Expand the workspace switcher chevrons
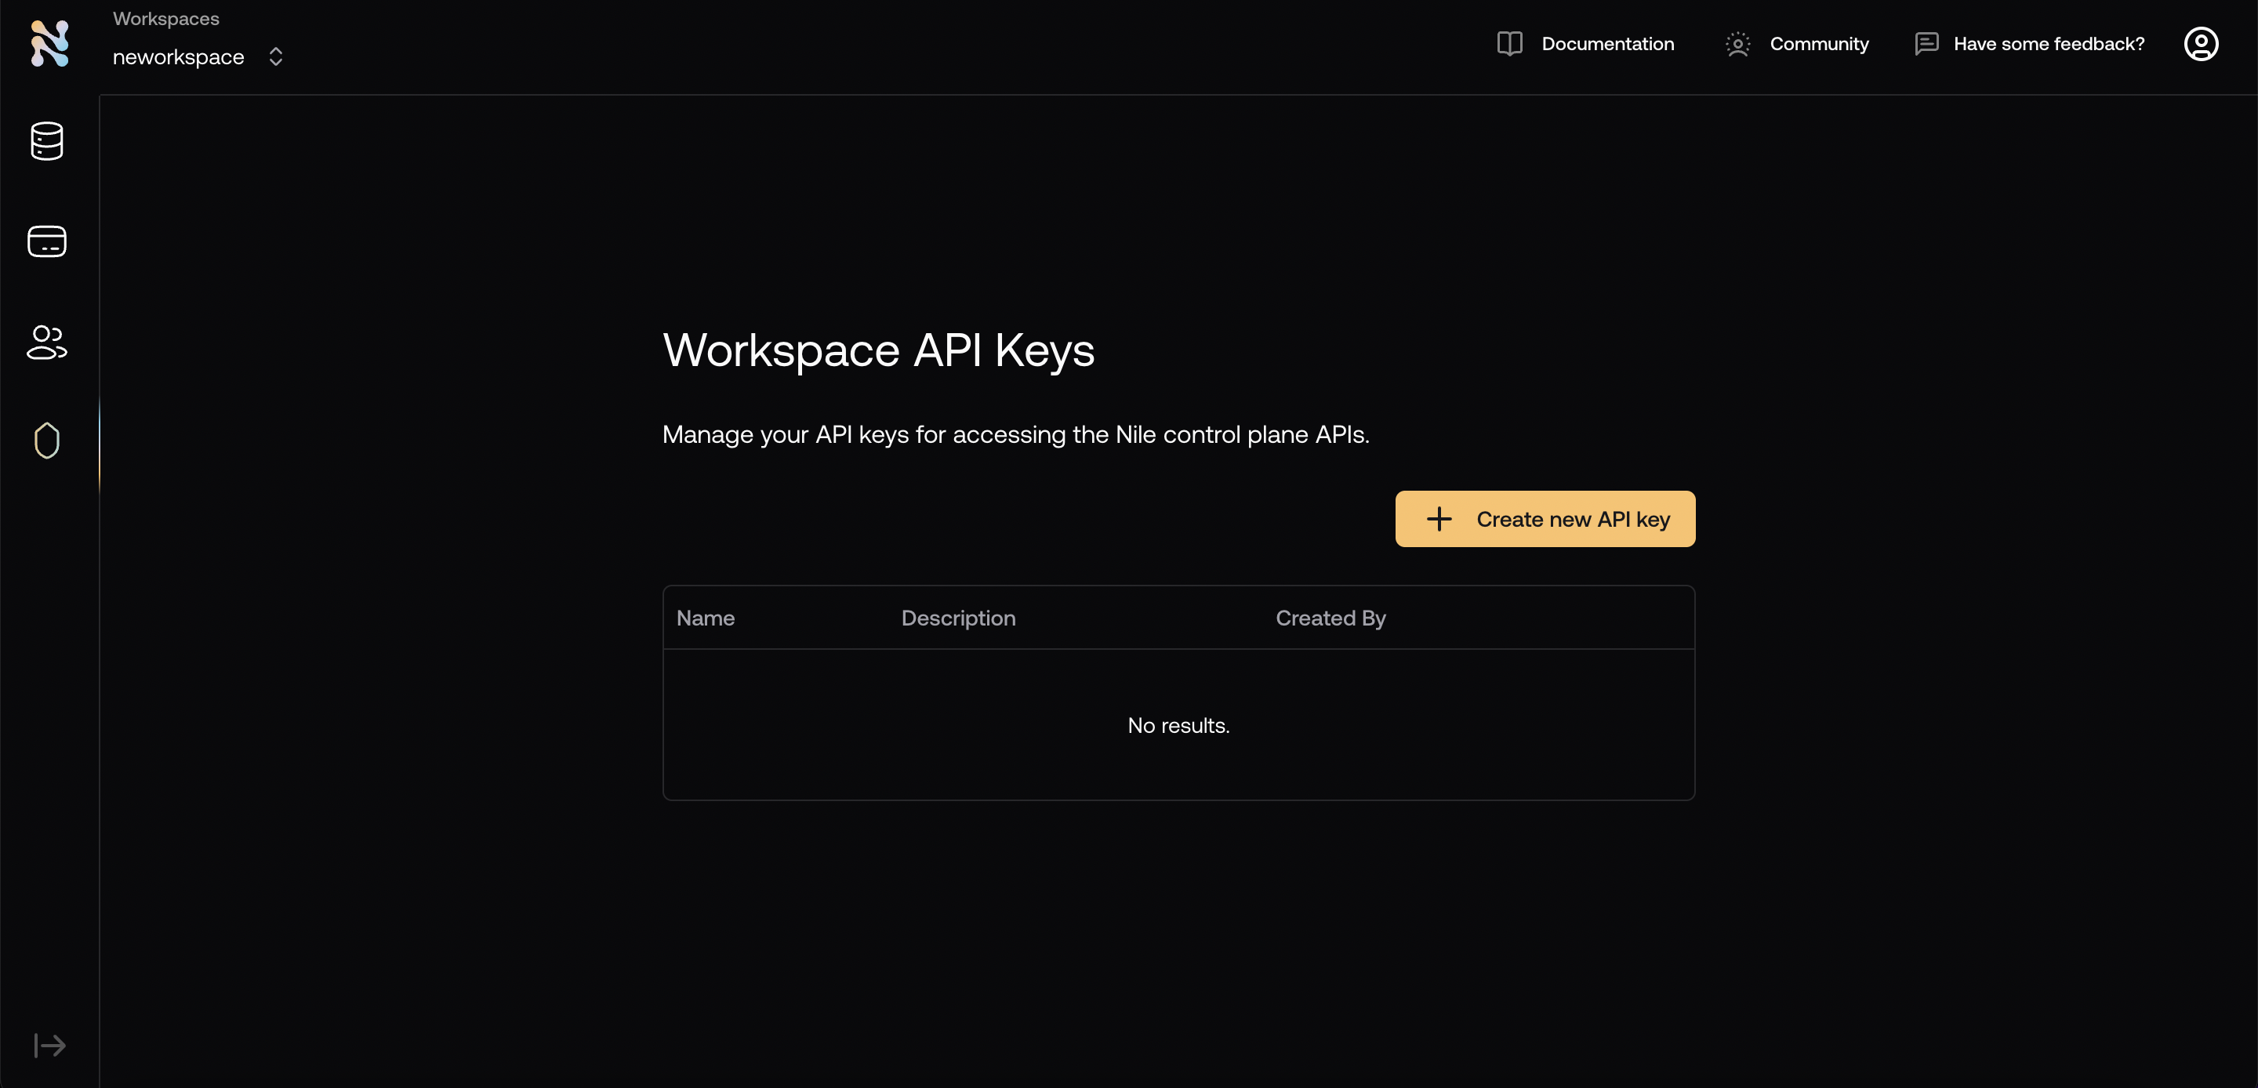The width and height of the screenshot is (2258, 1088). (x=275, y=57)
